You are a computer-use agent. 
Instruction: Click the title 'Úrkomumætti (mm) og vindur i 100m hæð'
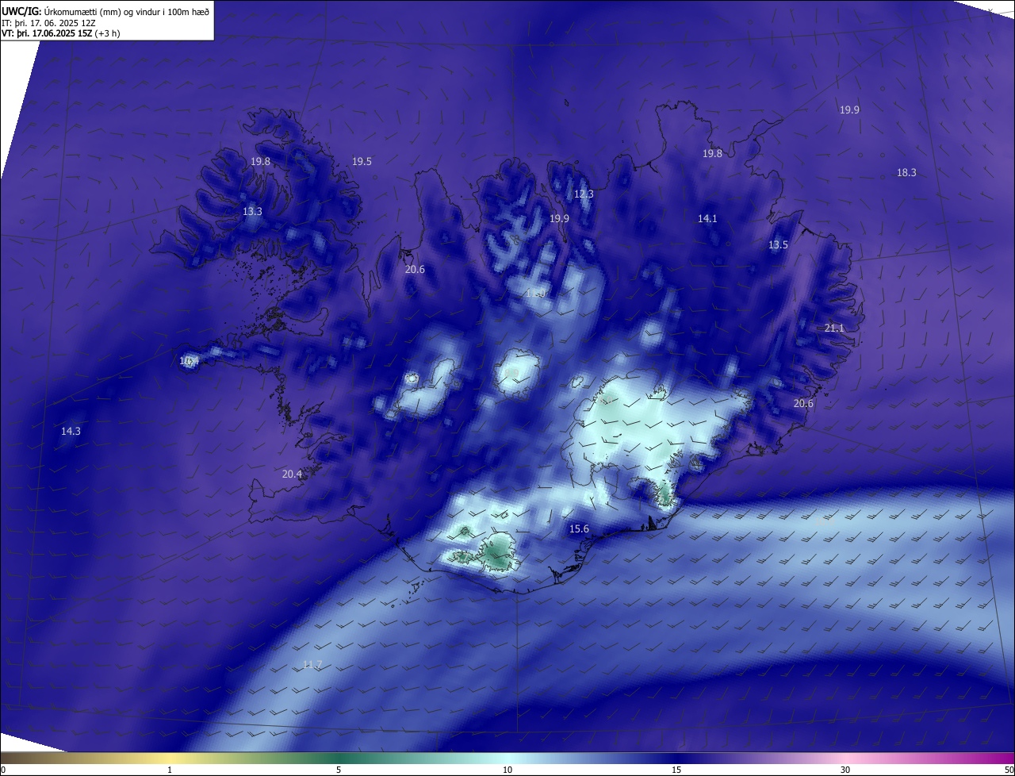(127, 11)
